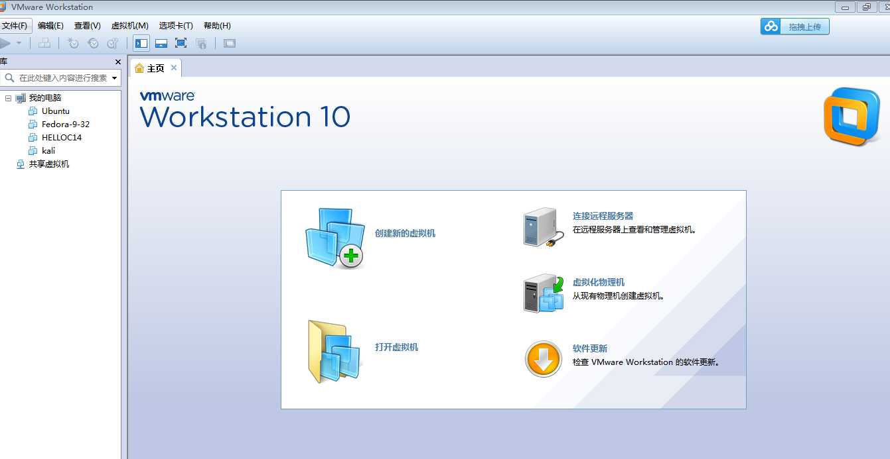Click the 打开虚拟机 link
Screen dimensions: 890x459
[396, 347]
